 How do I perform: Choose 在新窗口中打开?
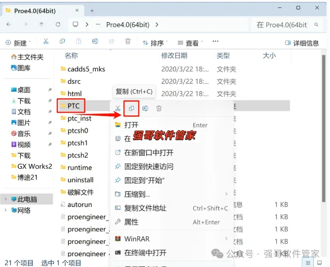(x=172, y=153)
